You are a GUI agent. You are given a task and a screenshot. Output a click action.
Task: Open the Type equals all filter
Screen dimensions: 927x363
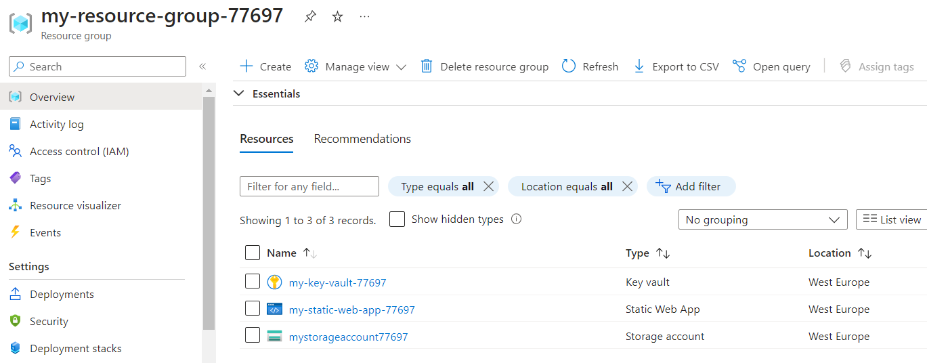pyautogui.click(x=437, y=187)
